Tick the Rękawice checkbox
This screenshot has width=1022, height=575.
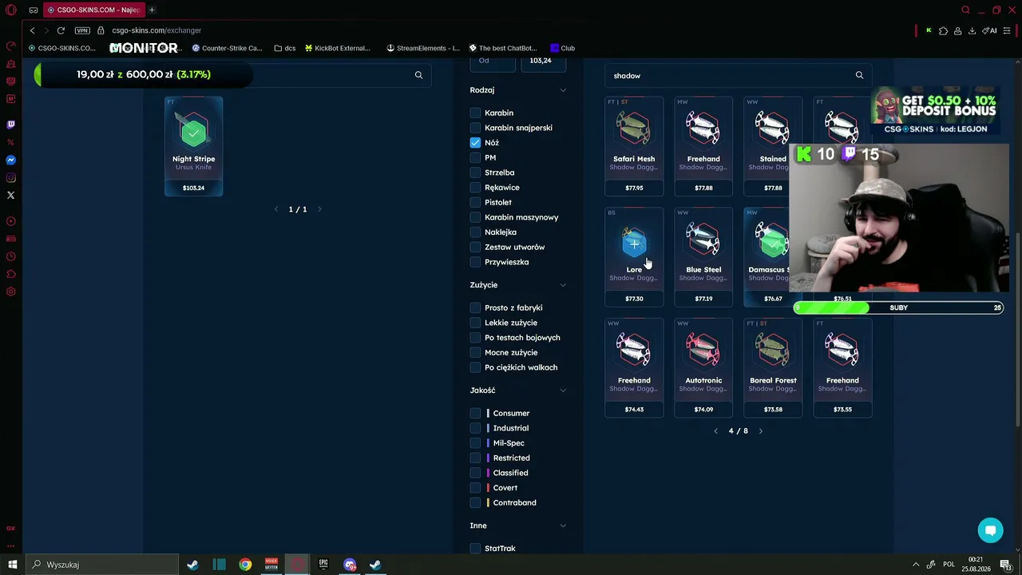click(x=475, y=188)
